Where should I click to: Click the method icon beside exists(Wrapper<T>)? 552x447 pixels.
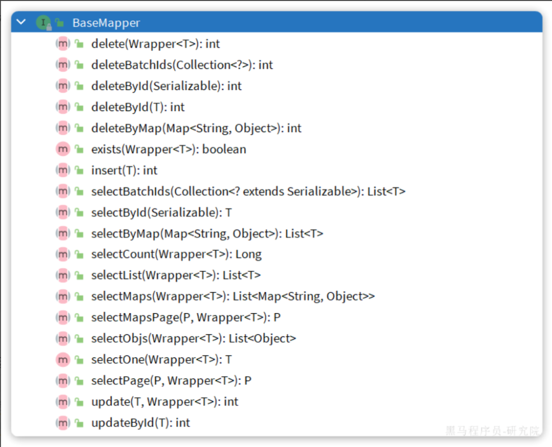tap(63, 149)
